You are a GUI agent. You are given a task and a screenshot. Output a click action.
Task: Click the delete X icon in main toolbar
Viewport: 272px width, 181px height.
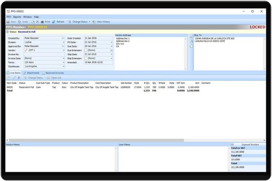pyautogui.click(x=38, y=22)
